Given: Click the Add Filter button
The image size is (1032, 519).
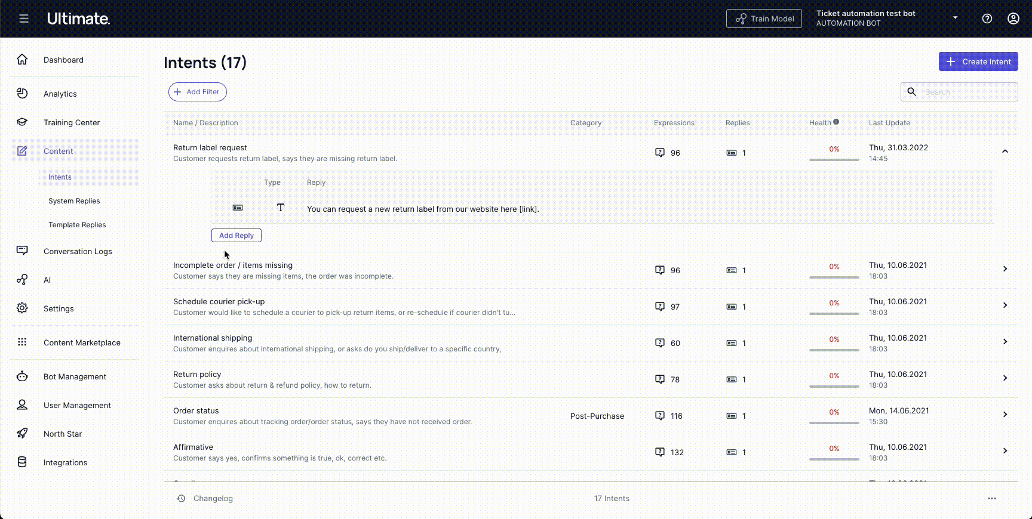Looking at the screenshot, I should click(198, 92).
